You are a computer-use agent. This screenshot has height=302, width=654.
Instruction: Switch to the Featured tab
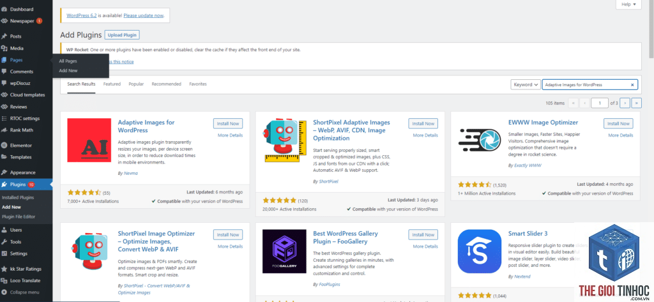click(x=112, y=84)
